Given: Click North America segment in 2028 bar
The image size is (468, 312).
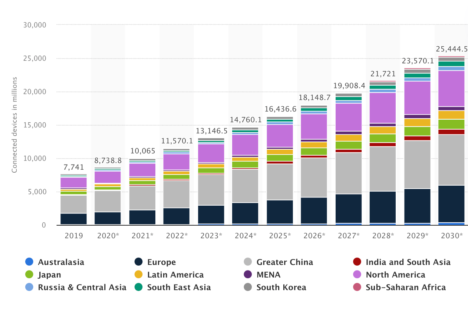Looking at the screenshot, I should pyautogui.click(x=383, y=108).
